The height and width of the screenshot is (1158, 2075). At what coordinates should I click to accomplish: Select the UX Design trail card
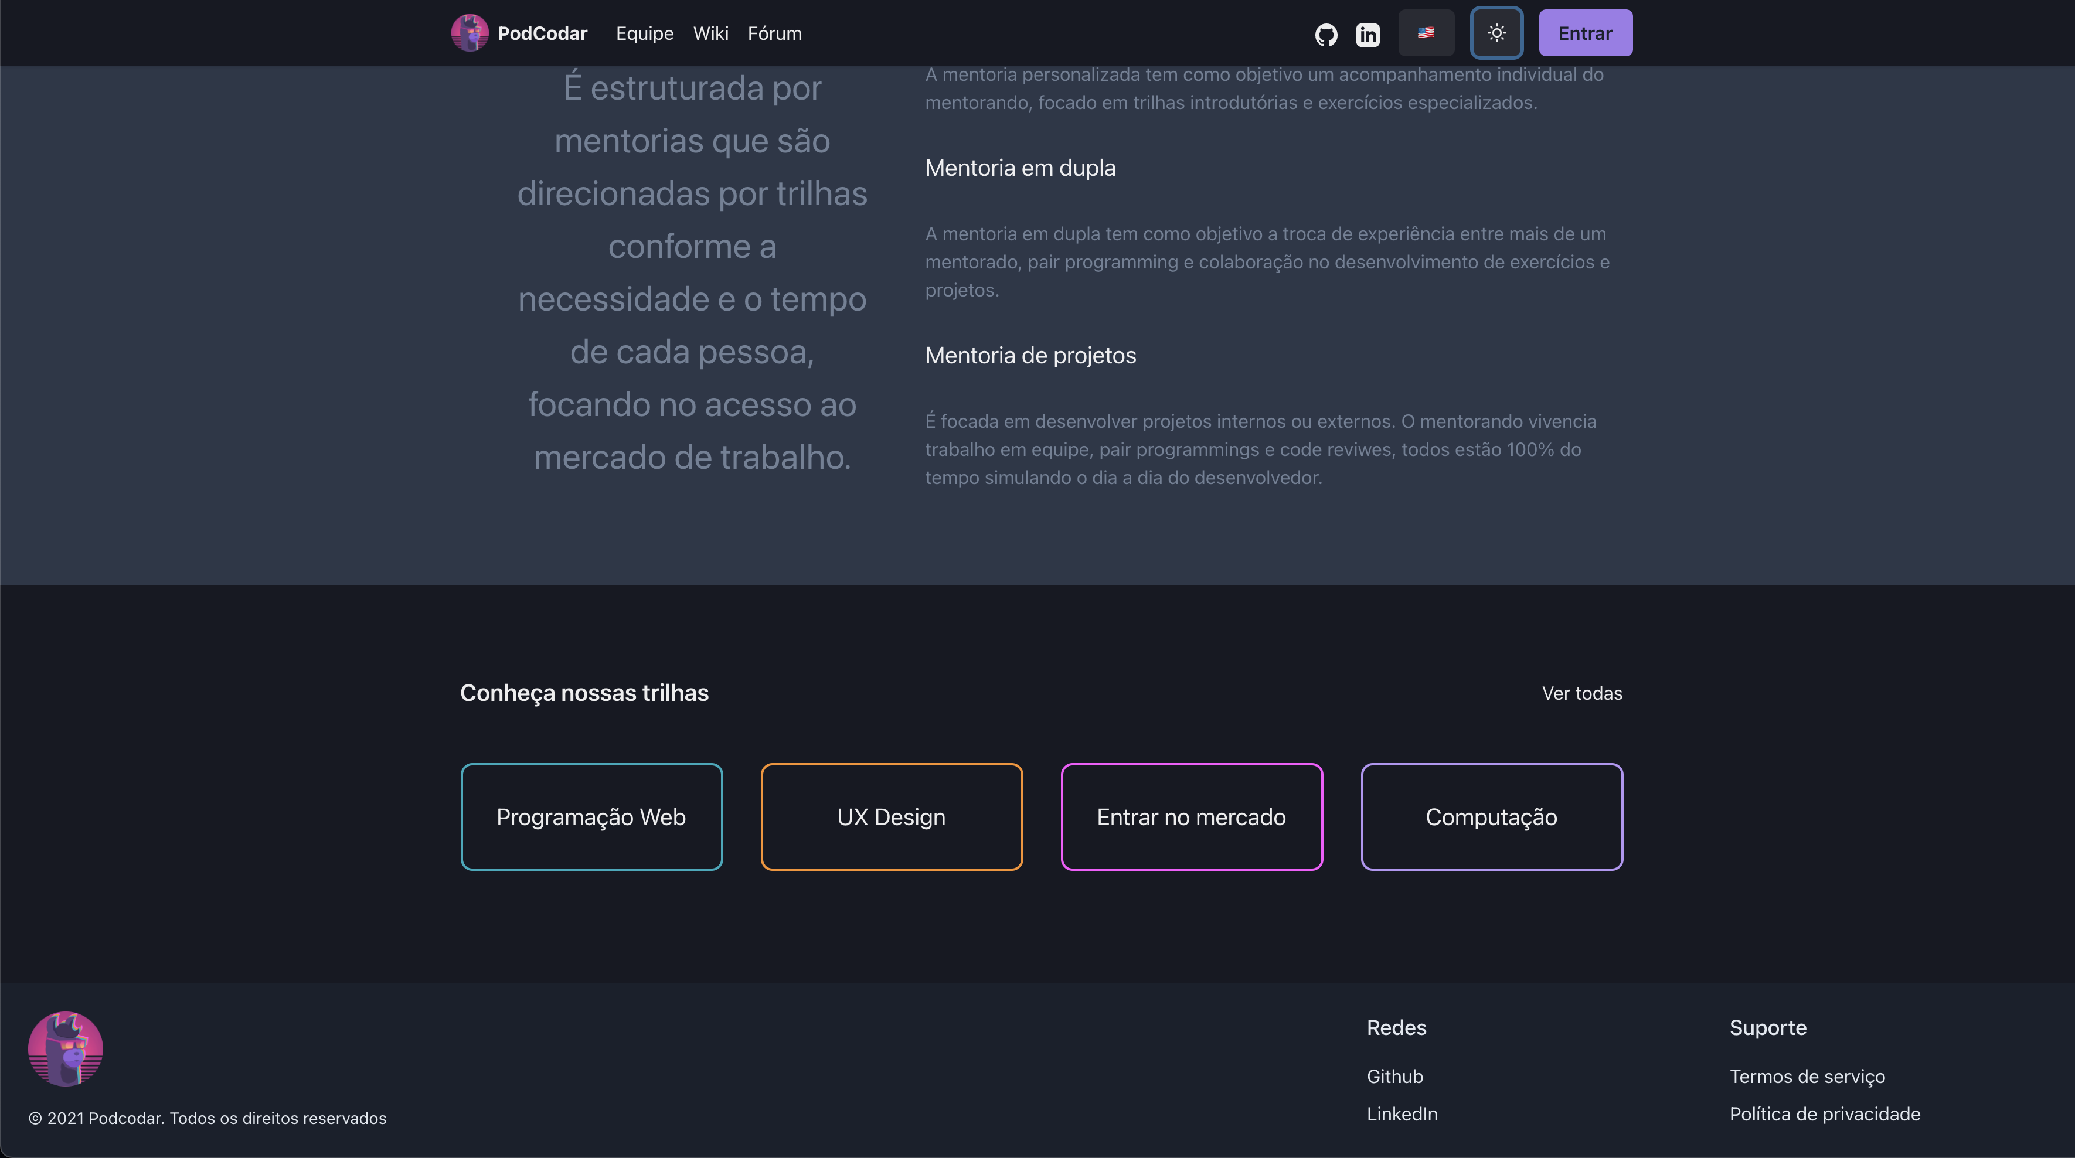pos(891,816)
